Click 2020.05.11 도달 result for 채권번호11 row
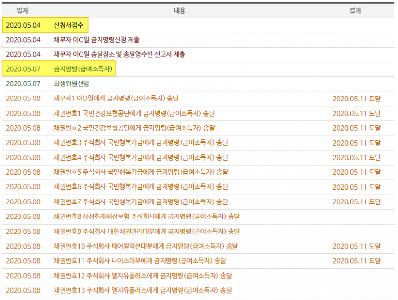The width and height of the screenshot is (398, 300). pyautogui.click(x=356, y=261)
